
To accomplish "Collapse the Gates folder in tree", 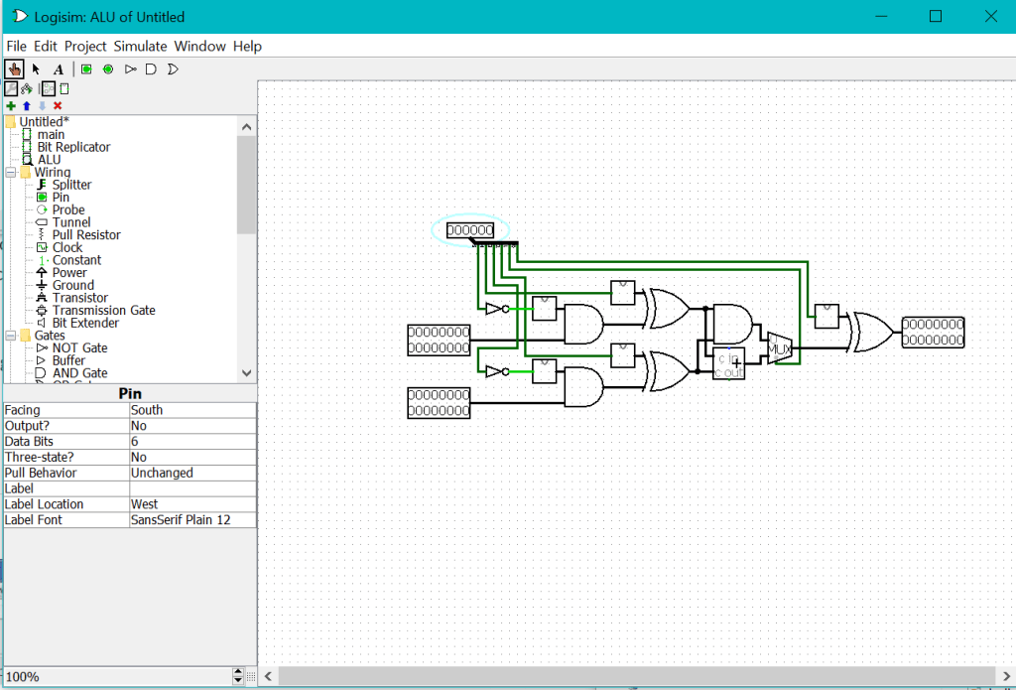I will (x=11, y=336).
